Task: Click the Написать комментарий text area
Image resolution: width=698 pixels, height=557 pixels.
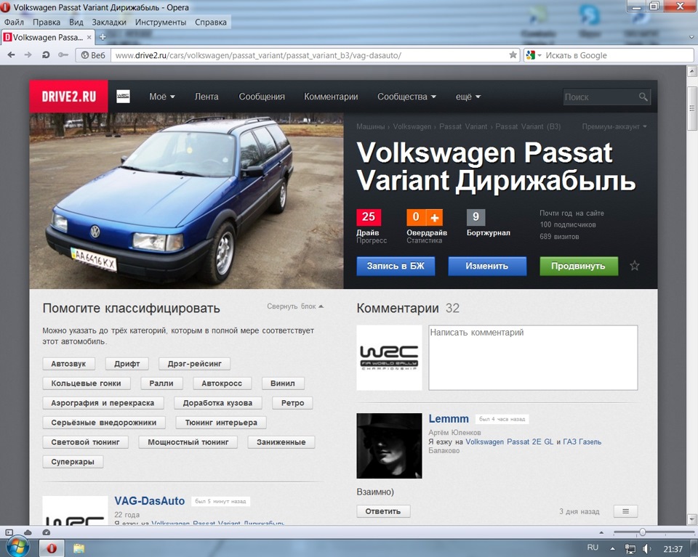Action: coord(533,357)
